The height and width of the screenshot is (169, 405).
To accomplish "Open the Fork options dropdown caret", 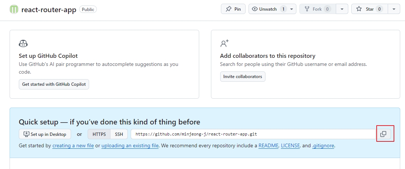I will coord(342,9).
